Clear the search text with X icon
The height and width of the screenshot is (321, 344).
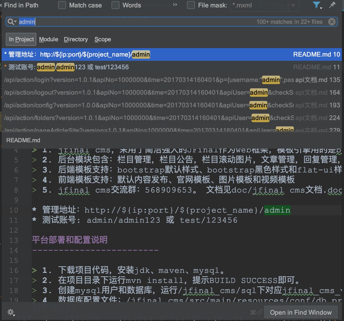[332, 22]
